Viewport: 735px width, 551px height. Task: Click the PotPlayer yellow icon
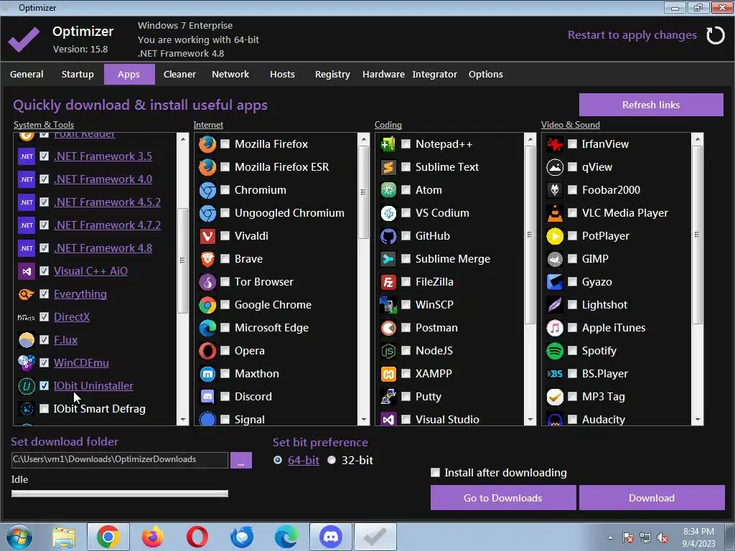555,236
